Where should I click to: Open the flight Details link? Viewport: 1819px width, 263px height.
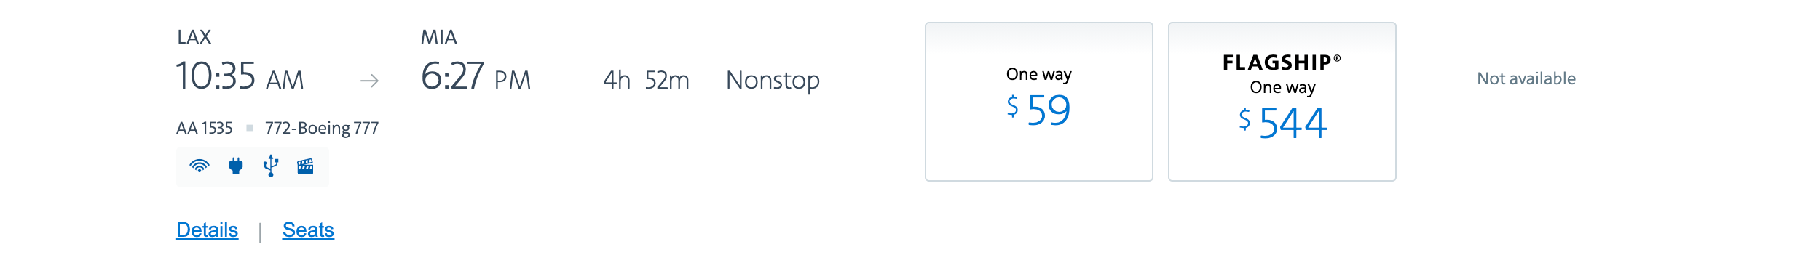[207, 230]
